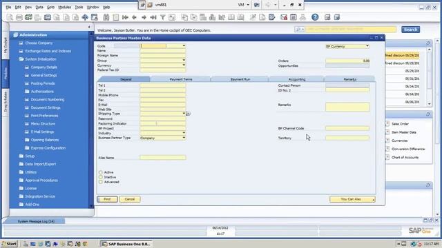The image size is (442, 248).
Task: Open the System Message Log tab
Action: click(x=36, y=221)
